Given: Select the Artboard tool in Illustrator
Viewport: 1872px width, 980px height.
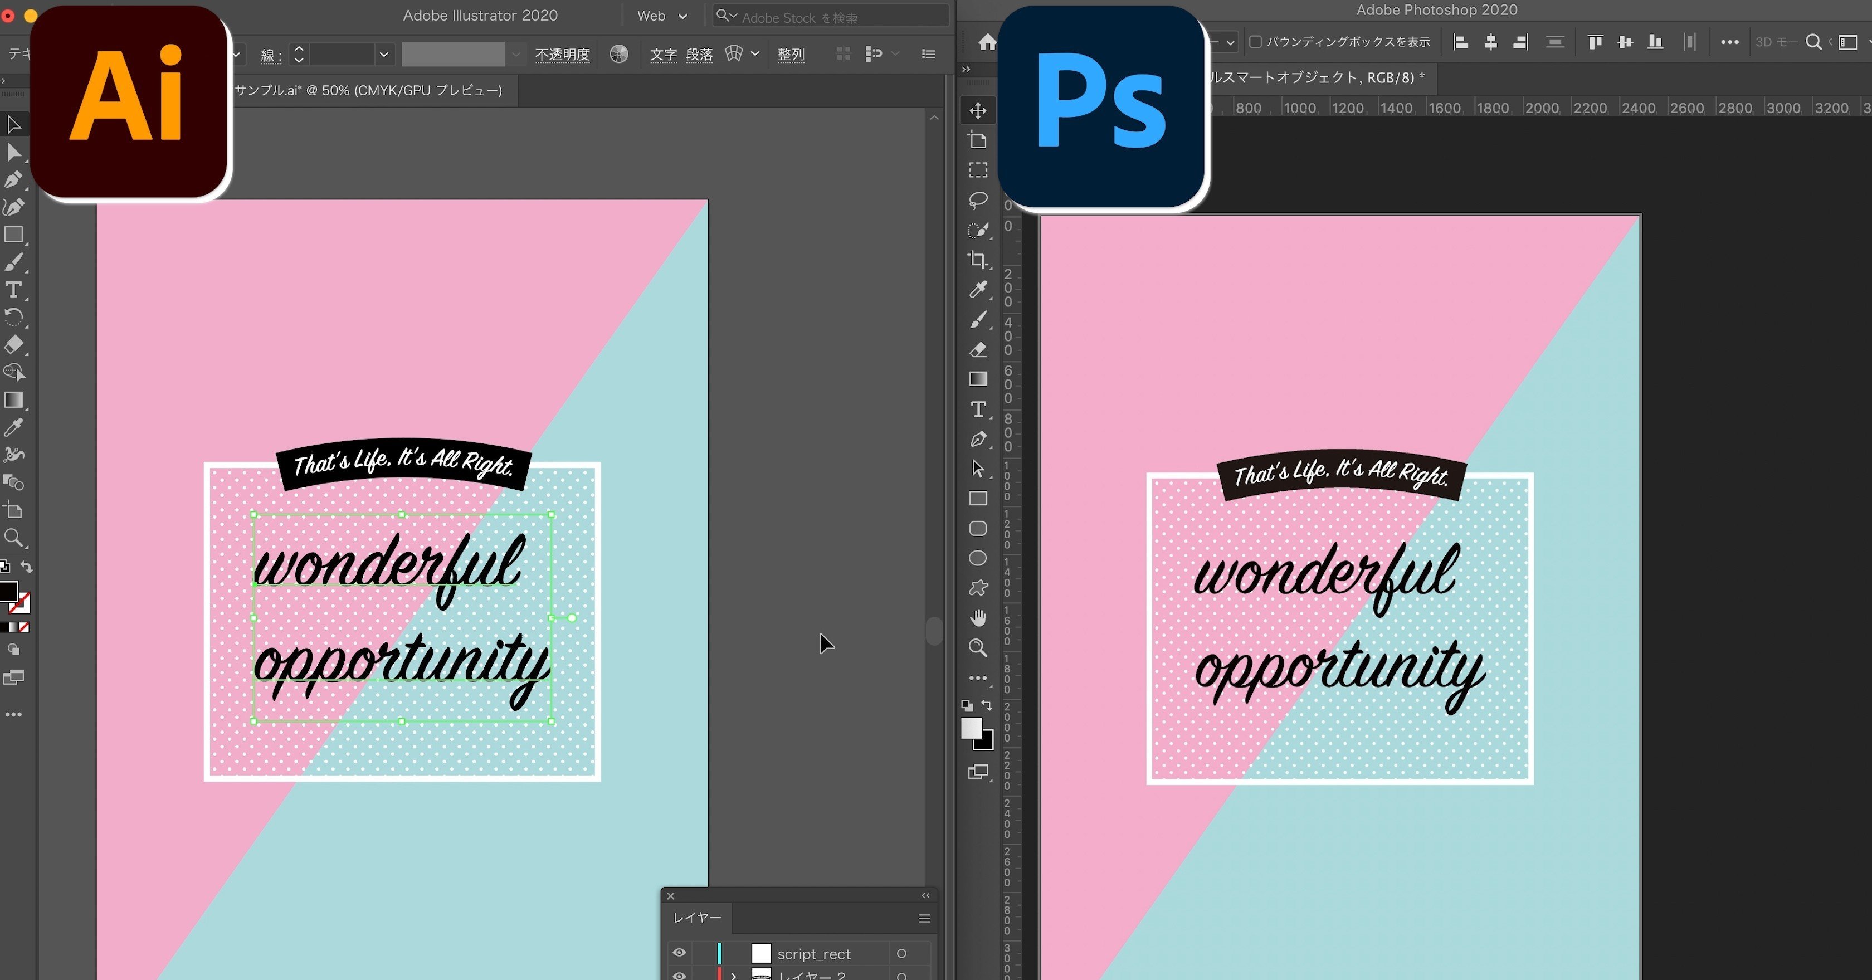Looking at the screenshot, I should [14, 510].
